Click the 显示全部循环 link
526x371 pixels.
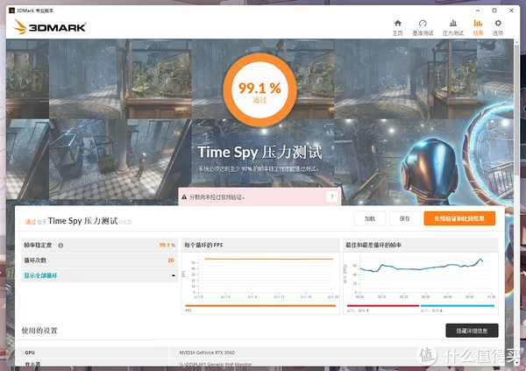point(40,275)
